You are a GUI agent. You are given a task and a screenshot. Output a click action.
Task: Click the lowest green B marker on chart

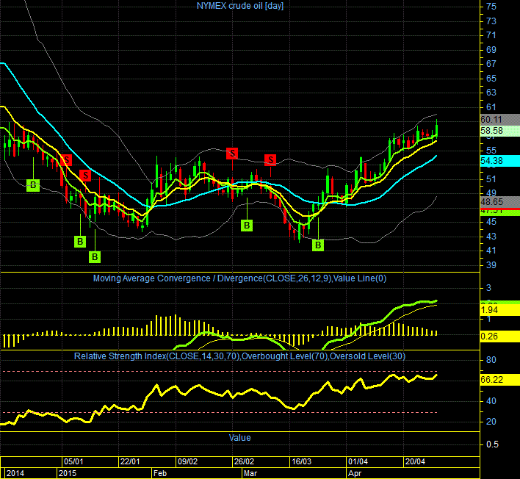coord(95,256)
